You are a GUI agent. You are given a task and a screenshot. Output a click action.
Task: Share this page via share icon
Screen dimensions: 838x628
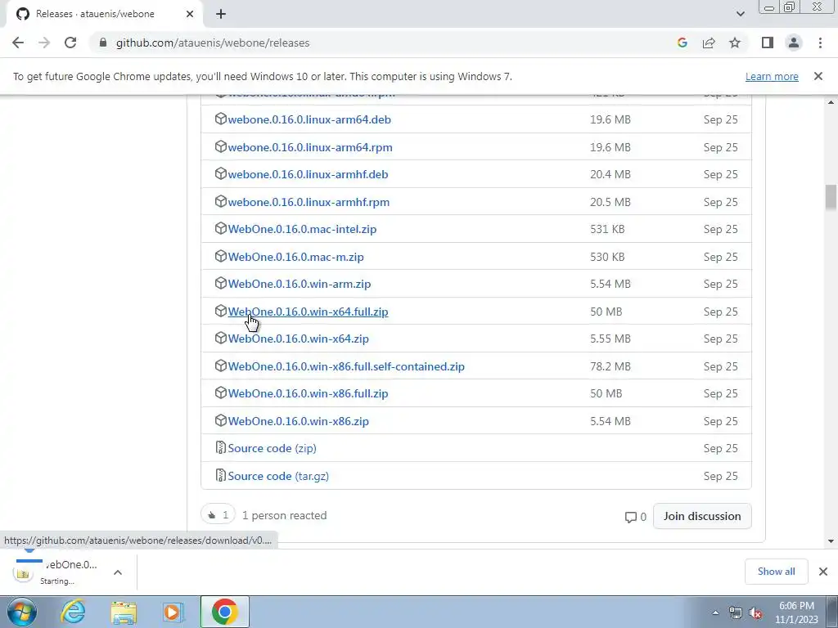[709, 43]
